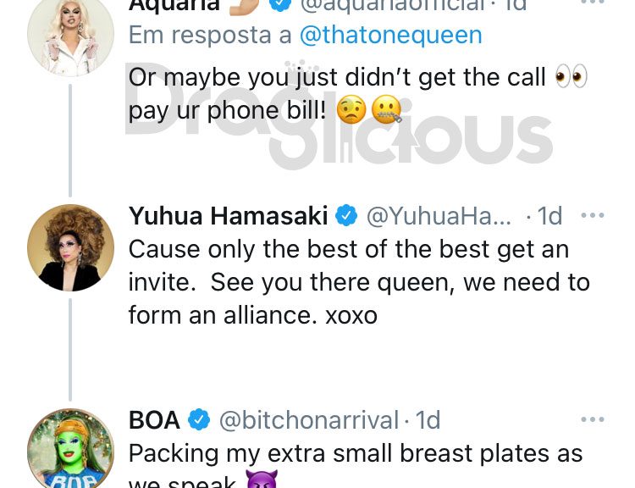The height and width of the screenshot is (488, 635).
Task: Follow the @thatonequeen mention link
Action: [x=391, y=36]
